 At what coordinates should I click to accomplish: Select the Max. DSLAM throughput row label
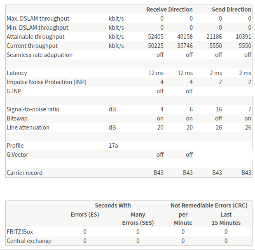pyautogui.click(x=38, y=19)
